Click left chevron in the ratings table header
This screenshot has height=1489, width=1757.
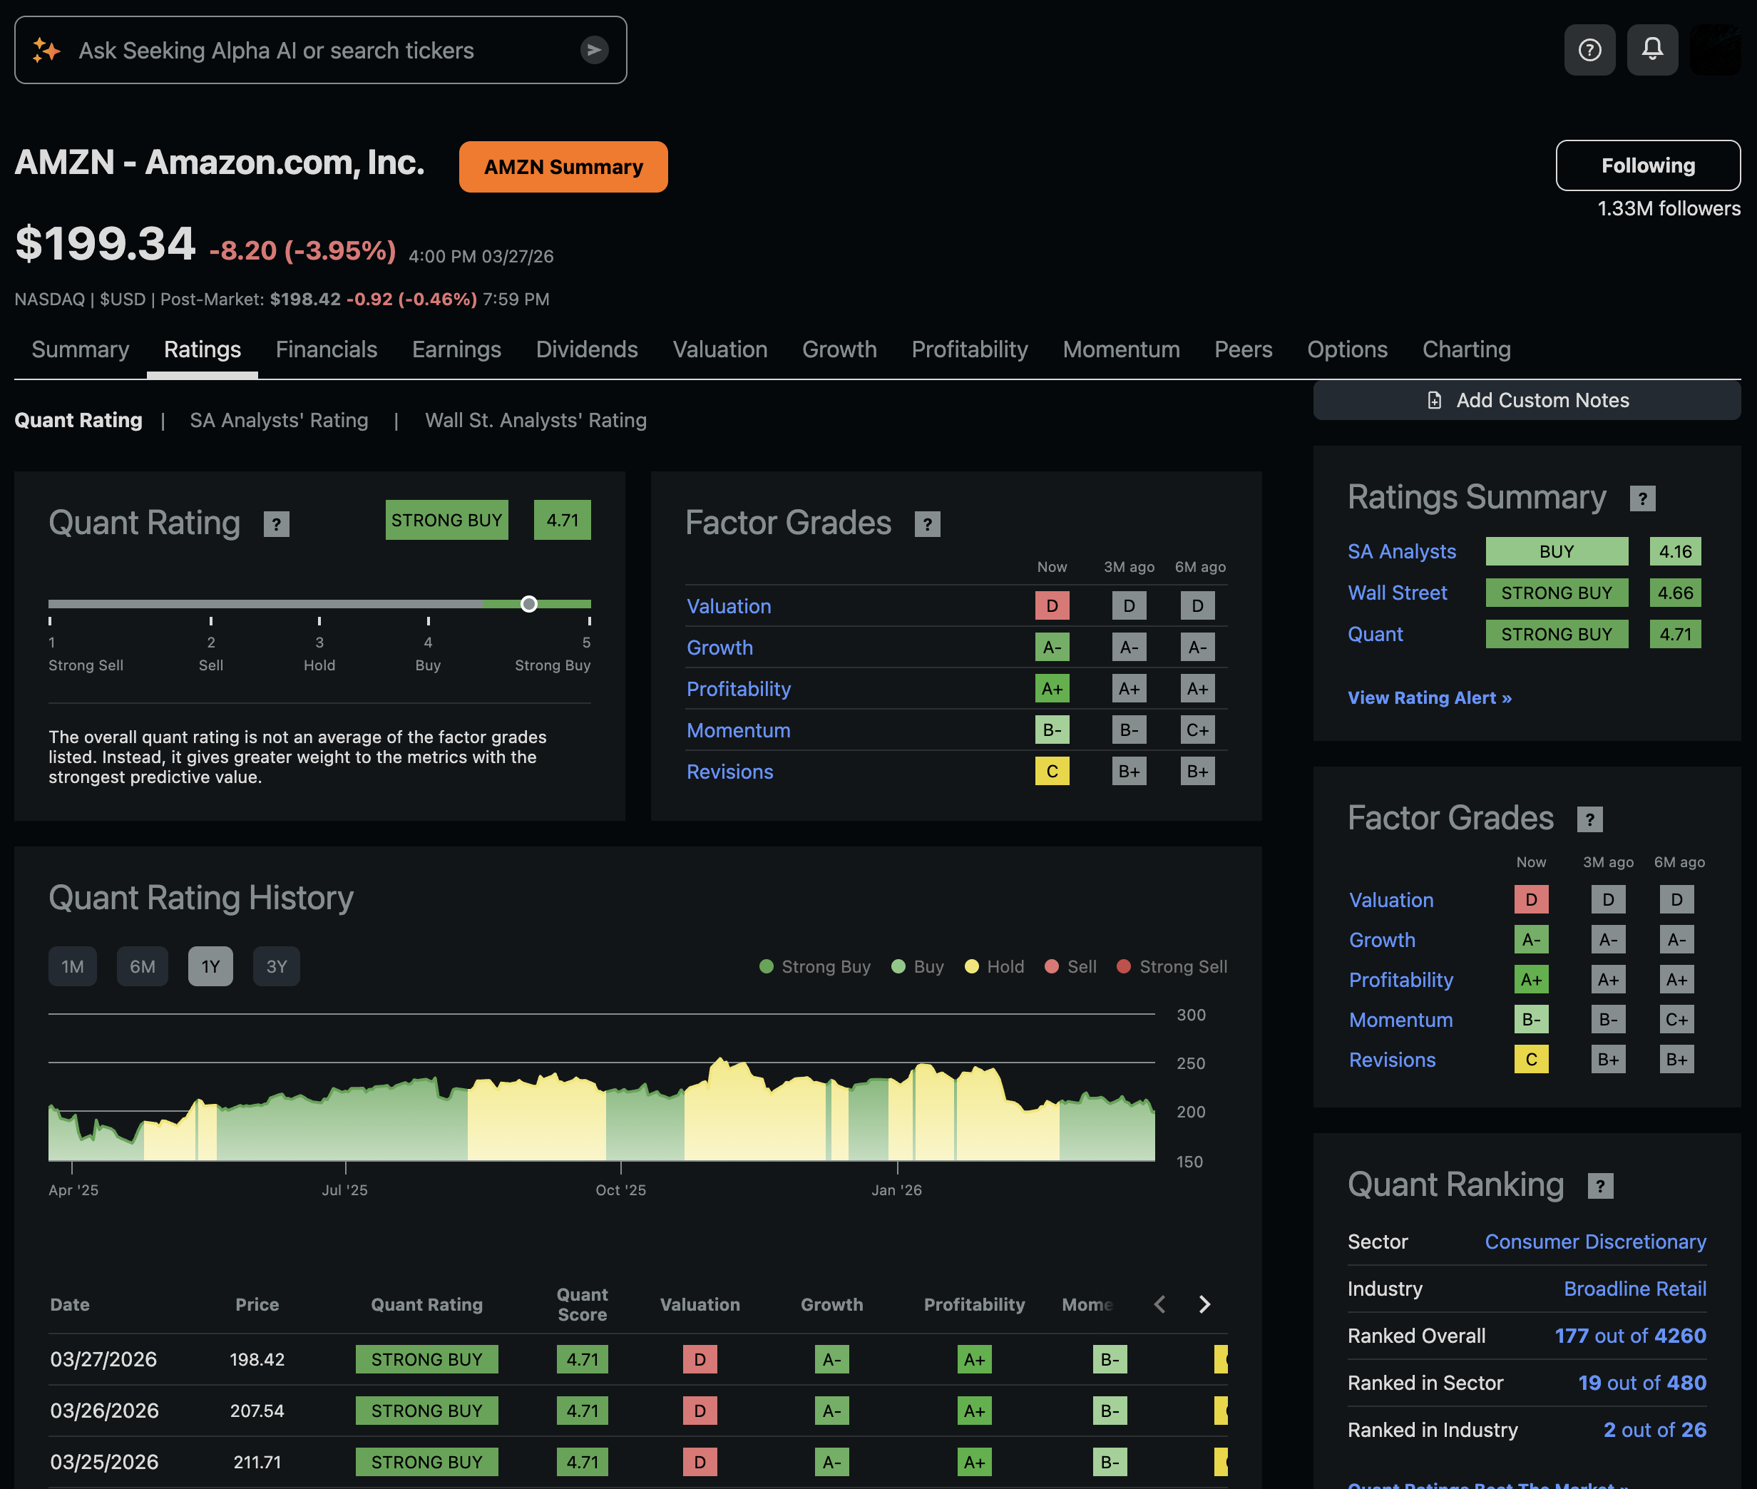[1159, 1304]
